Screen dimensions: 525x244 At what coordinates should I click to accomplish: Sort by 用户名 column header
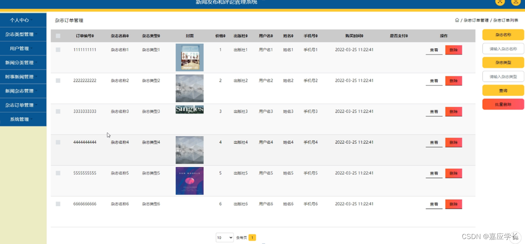266,36
